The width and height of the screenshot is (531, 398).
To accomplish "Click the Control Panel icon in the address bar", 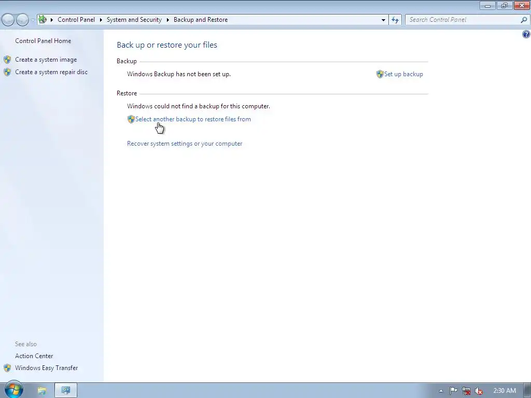I will click(43, 20).
